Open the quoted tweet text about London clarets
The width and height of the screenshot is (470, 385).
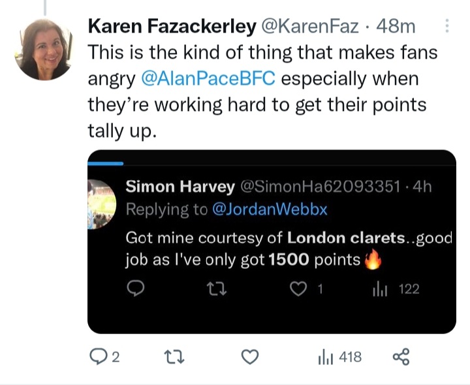[x=287, y=249]
